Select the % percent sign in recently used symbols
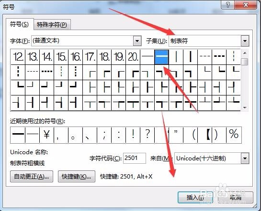Image resolution: width=261 pixels, height=211 pixels. pyautogui.click(x=234, y=135)
